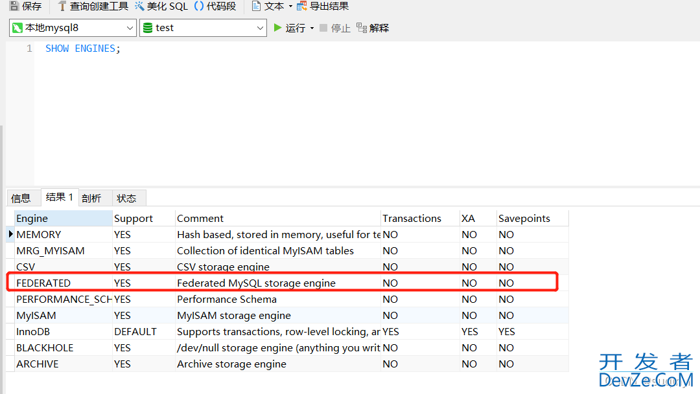700x394 pixels.
Task: Click the row indicator arrow beside MEMORY
Action: (x=10, y=234)
